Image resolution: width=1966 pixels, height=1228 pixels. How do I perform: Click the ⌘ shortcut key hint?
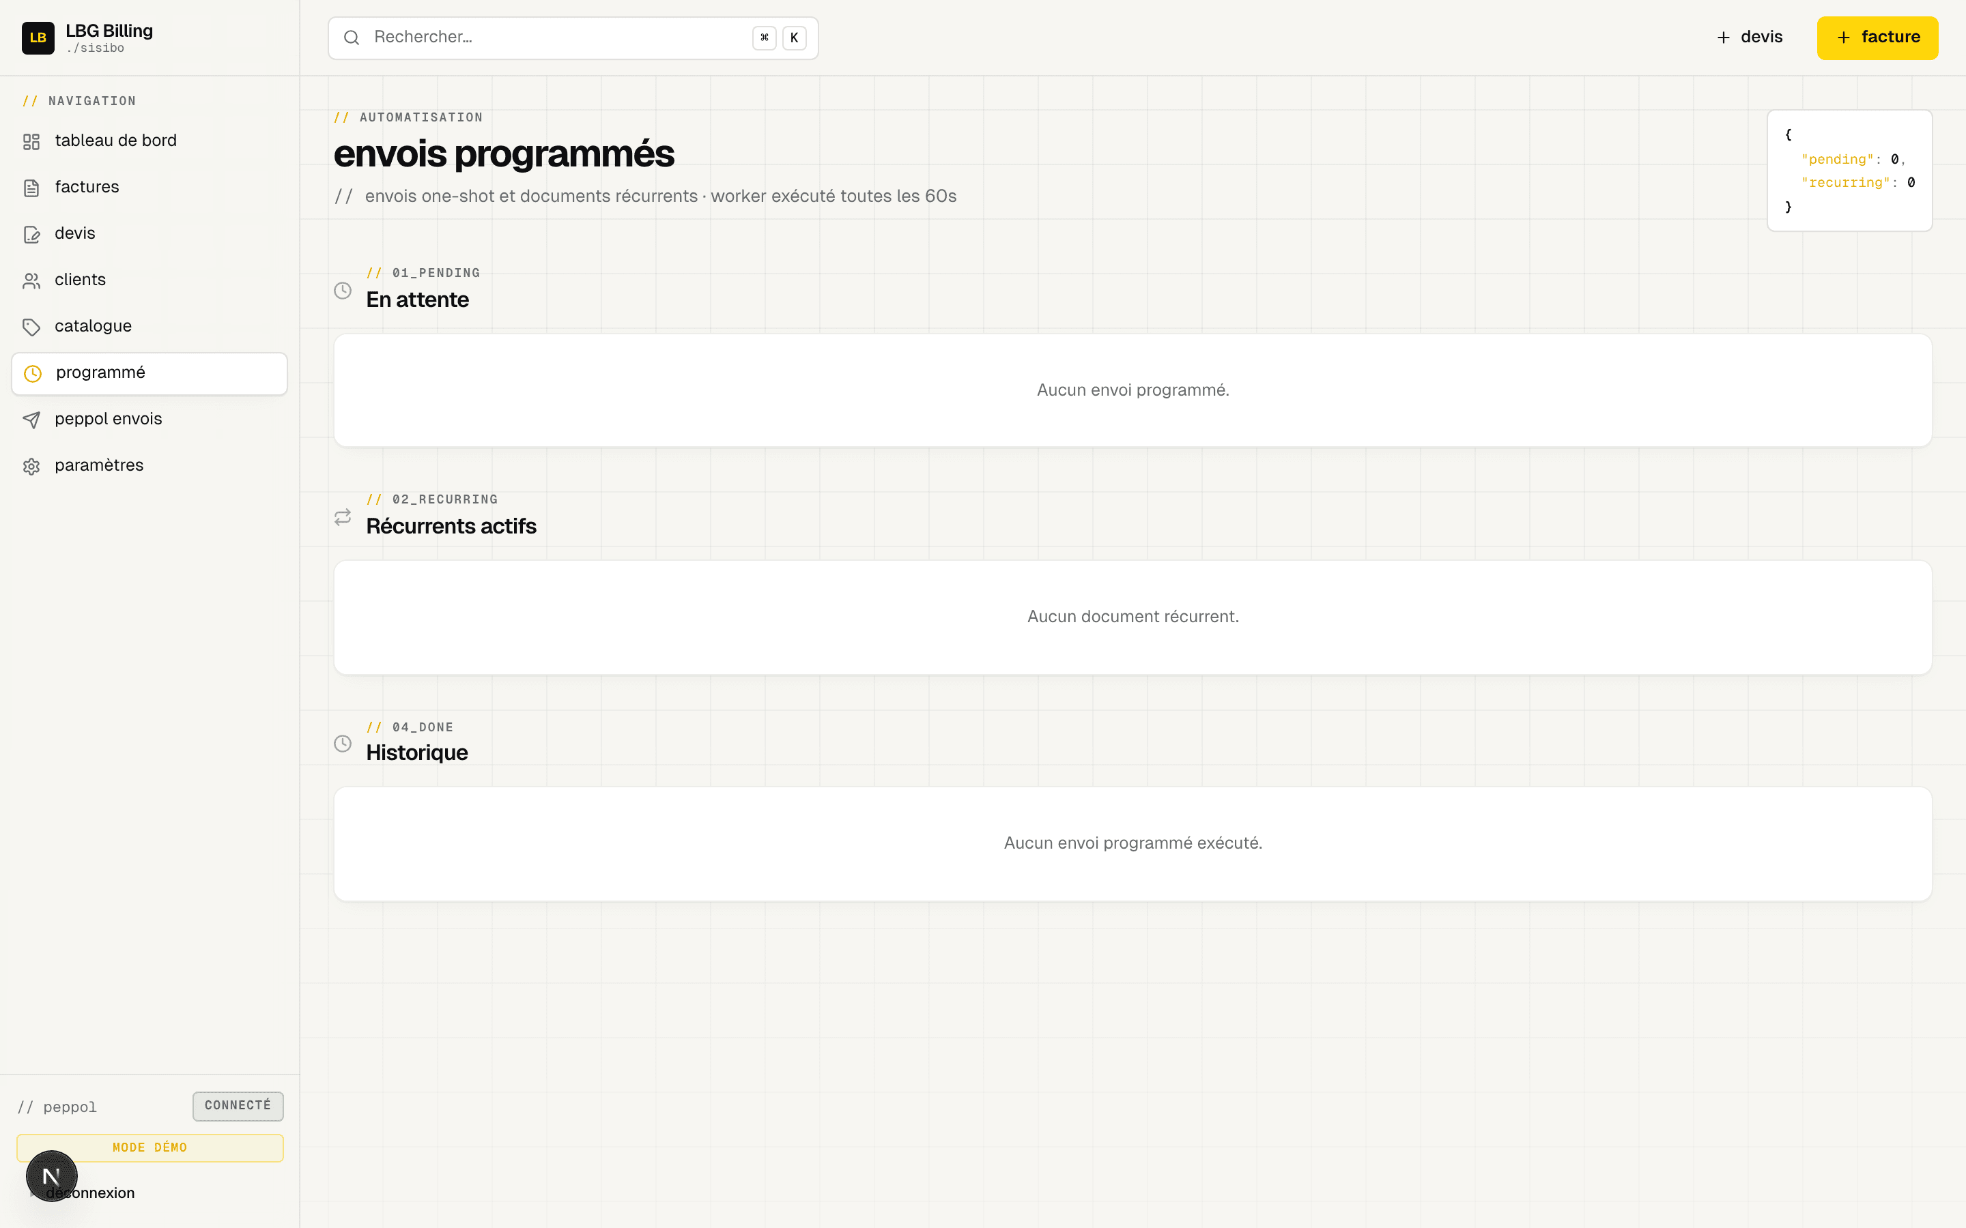point(764,38)
